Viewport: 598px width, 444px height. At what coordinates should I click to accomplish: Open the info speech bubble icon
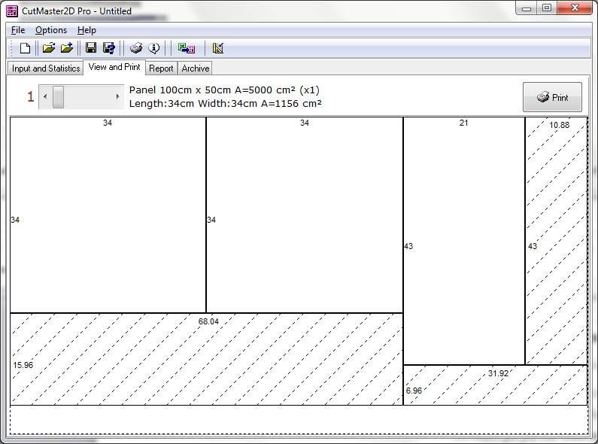[154, 48]
